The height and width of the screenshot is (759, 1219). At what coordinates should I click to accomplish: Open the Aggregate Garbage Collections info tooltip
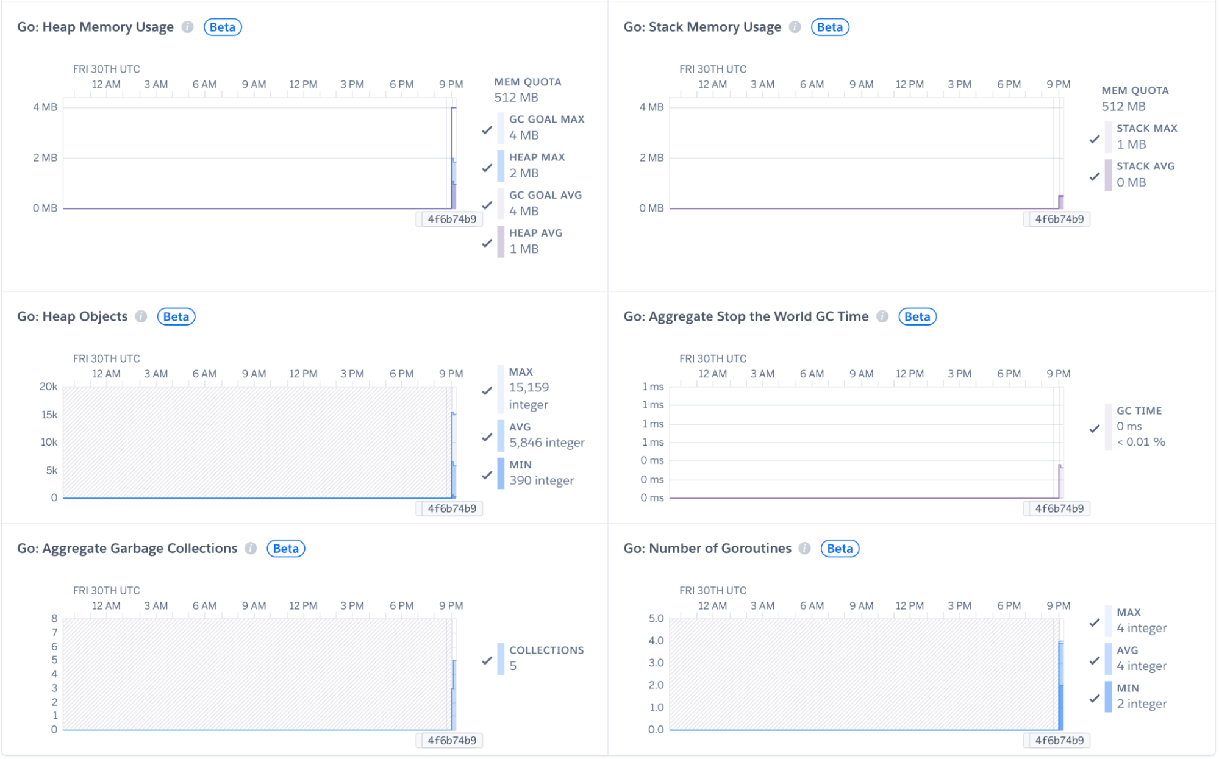251,548
